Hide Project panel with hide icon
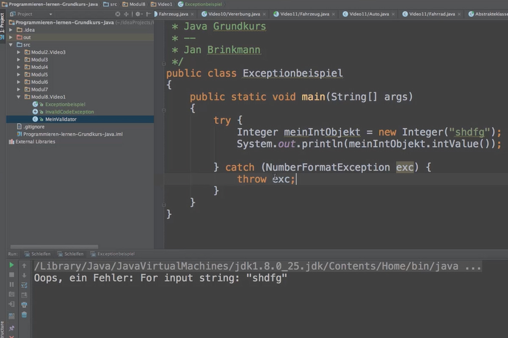The height and width of the screenshot is (338, 508). (148, 14)
